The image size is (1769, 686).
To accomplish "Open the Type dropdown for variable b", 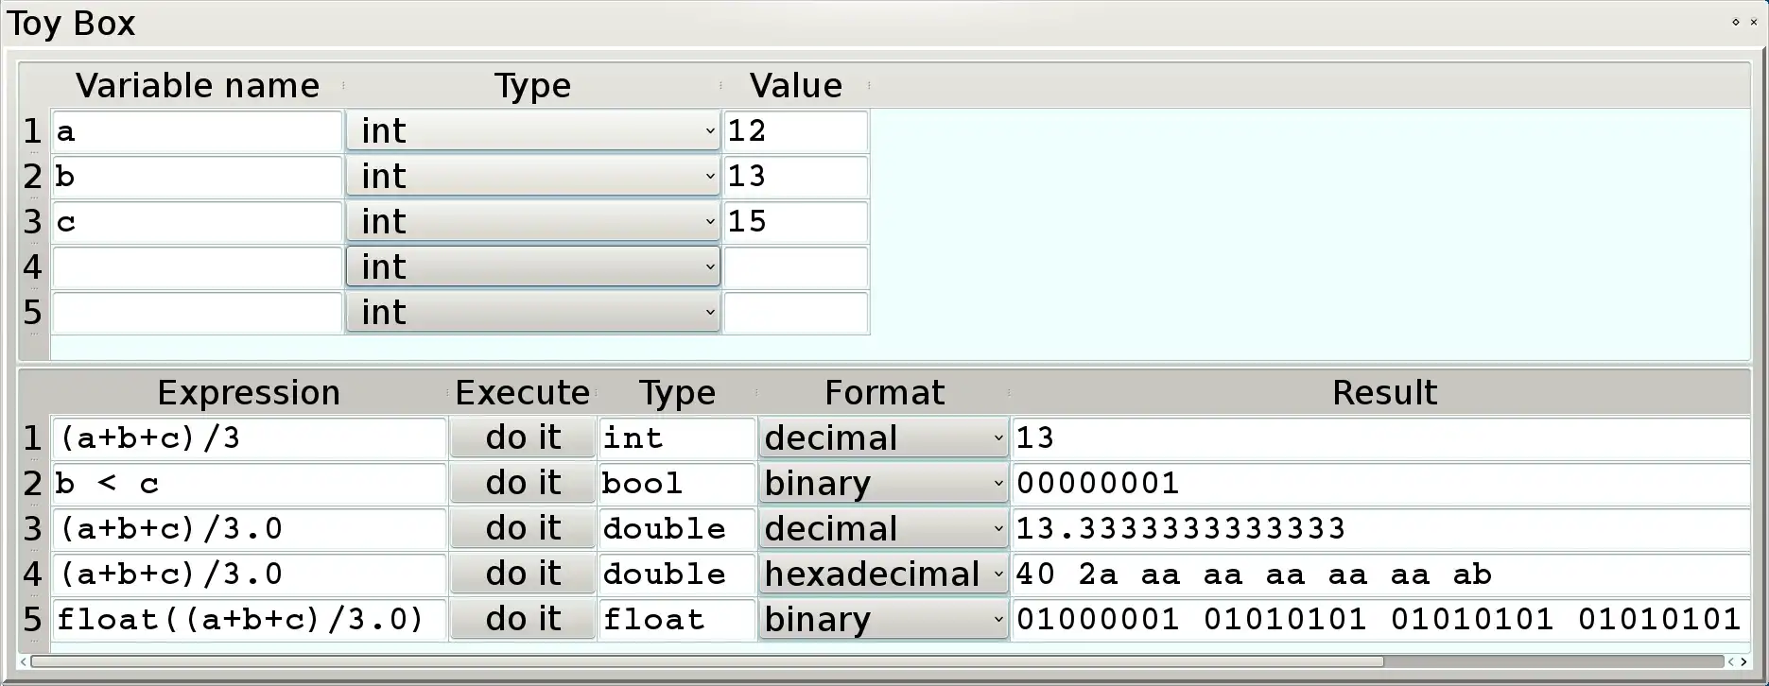I will [532, 176].
